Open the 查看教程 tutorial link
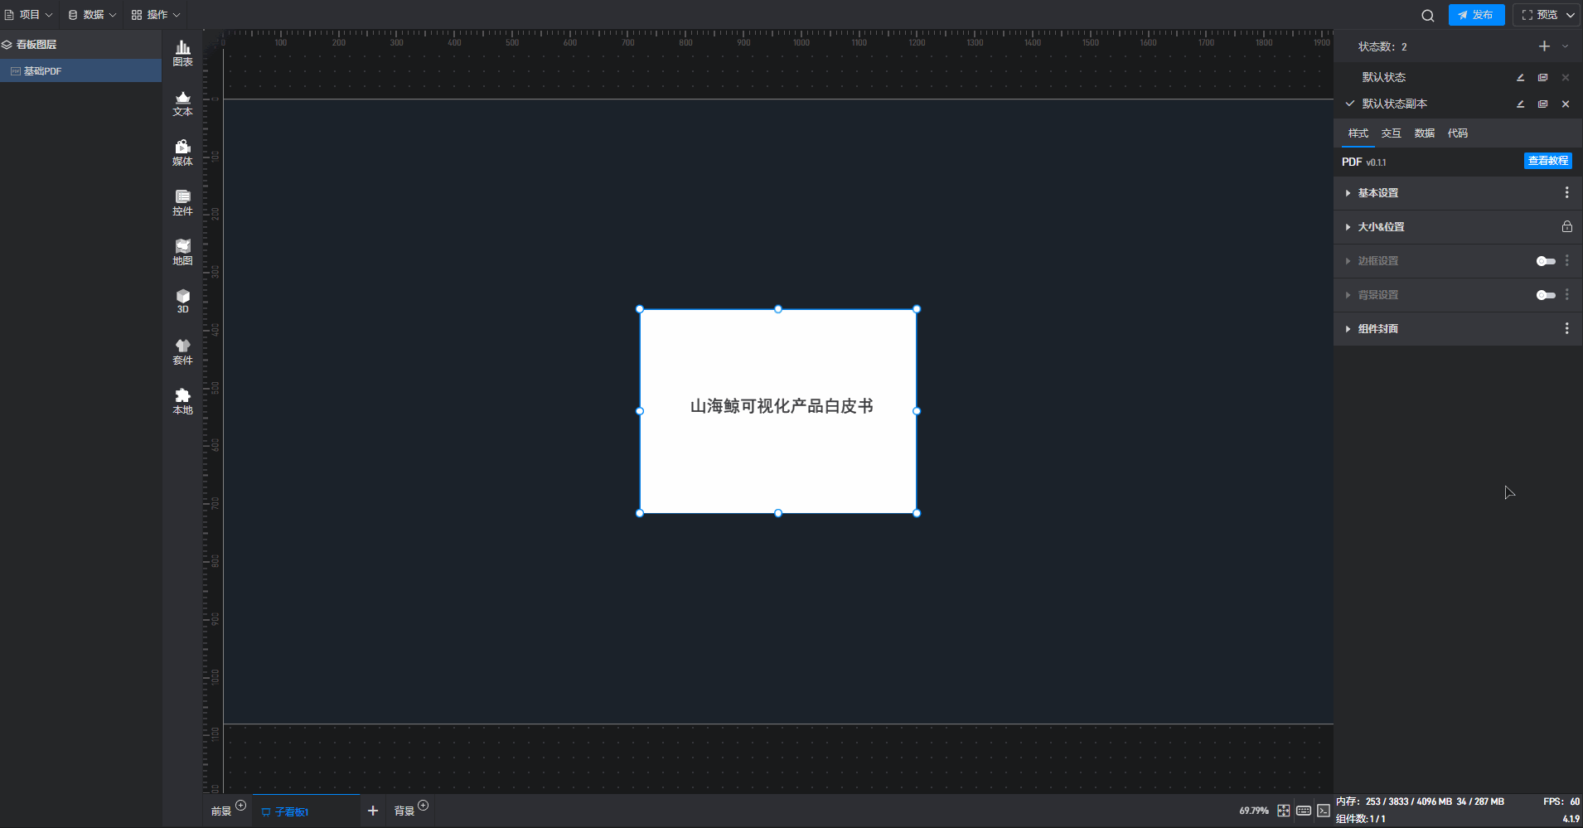1583x828 pixels. (x=1548, y=161)
